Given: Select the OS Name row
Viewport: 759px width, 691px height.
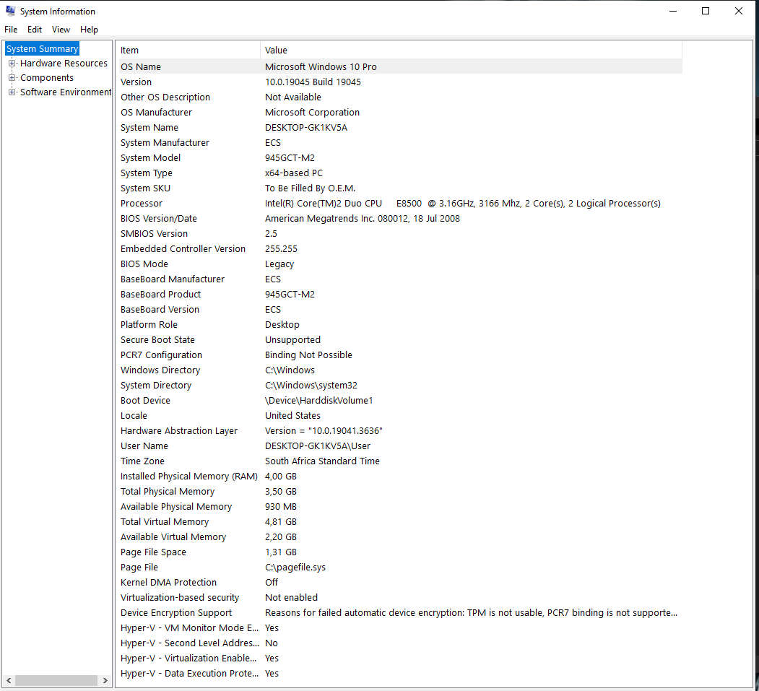Looking at the screenshot, I should tap(141, 67).
